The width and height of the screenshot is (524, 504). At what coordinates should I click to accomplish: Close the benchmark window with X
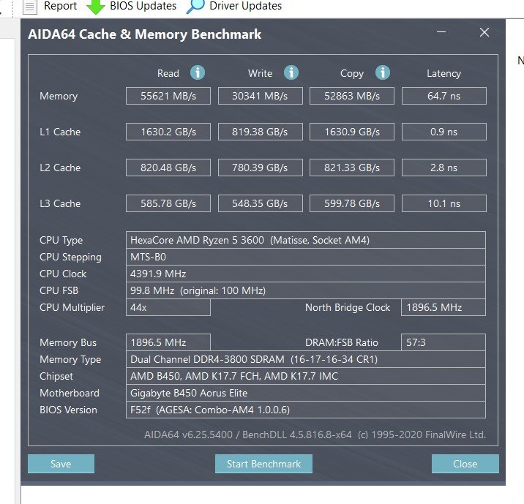tap(484, 32)
